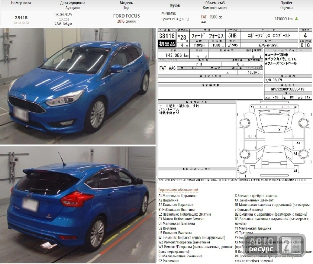This screenshot has height=264, width=313.
Task: Click the 'XX Замененный Элемент' legend entry
Action: [x=254, y=200]
